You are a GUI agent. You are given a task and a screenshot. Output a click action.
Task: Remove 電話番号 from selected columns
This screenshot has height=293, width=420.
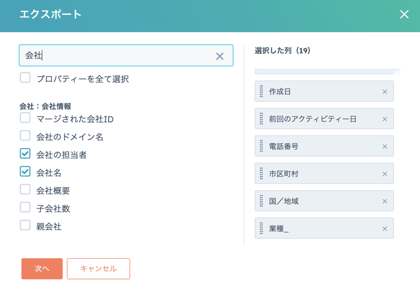(x=385, y=146)
